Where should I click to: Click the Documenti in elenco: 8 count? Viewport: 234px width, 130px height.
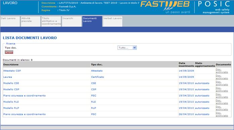[x=17, y=60]
